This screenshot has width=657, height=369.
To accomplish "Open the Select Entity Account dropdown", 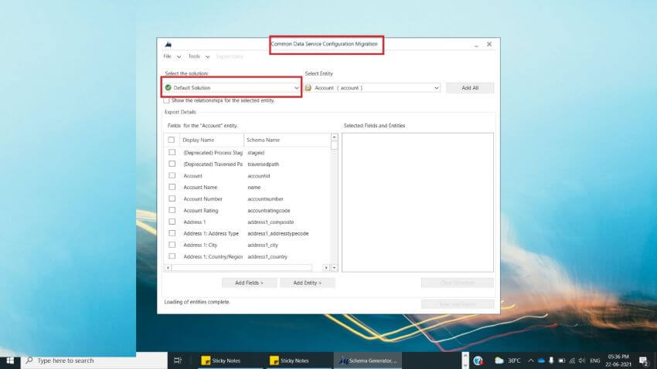I will tap(372, 87).
